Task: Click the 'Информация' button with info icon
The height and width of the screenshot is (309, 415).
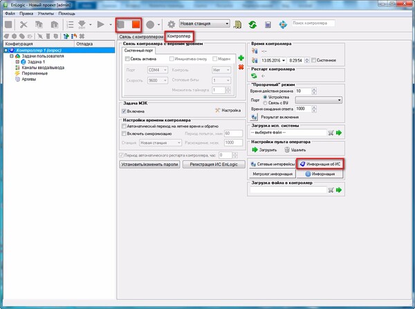Action: point(320,174)
